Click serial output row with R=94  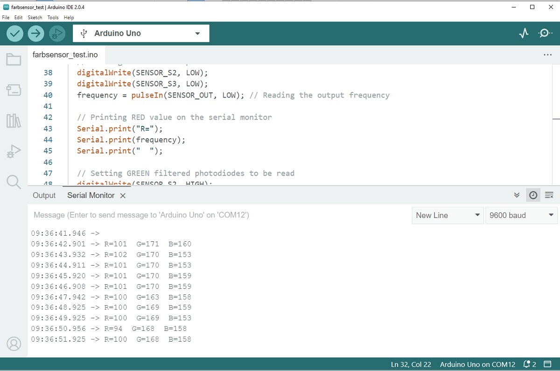[109, 329]
